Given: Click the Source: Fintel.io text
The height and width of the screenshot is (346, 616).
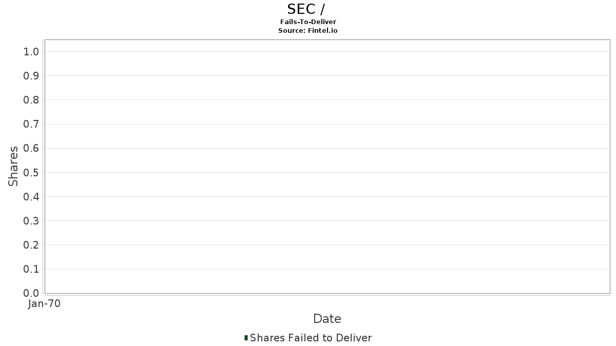Looking at the screenshot, I should click(308, 31).
